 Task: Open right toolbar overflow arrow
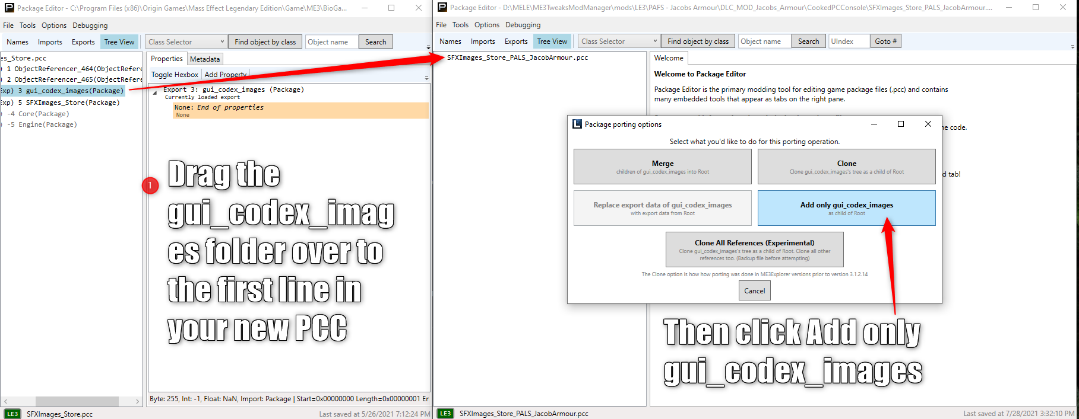1072,46
